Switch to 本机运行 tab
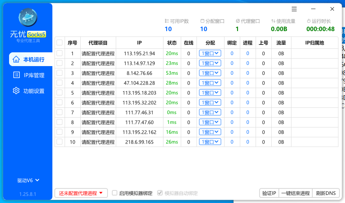The height and width of the screenshot is (203, 345). point(31,59)
